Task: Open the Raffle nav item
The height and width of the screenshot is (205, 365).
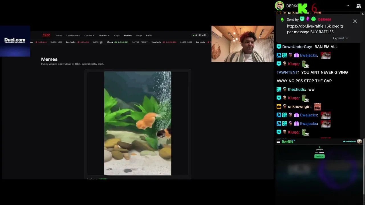Action: (x=149, y=35)
